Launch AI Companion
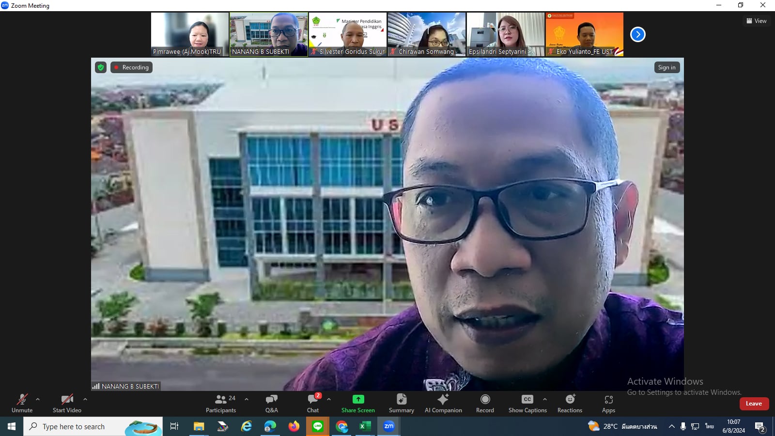This screenshot has height=436, width=775. 443,403
